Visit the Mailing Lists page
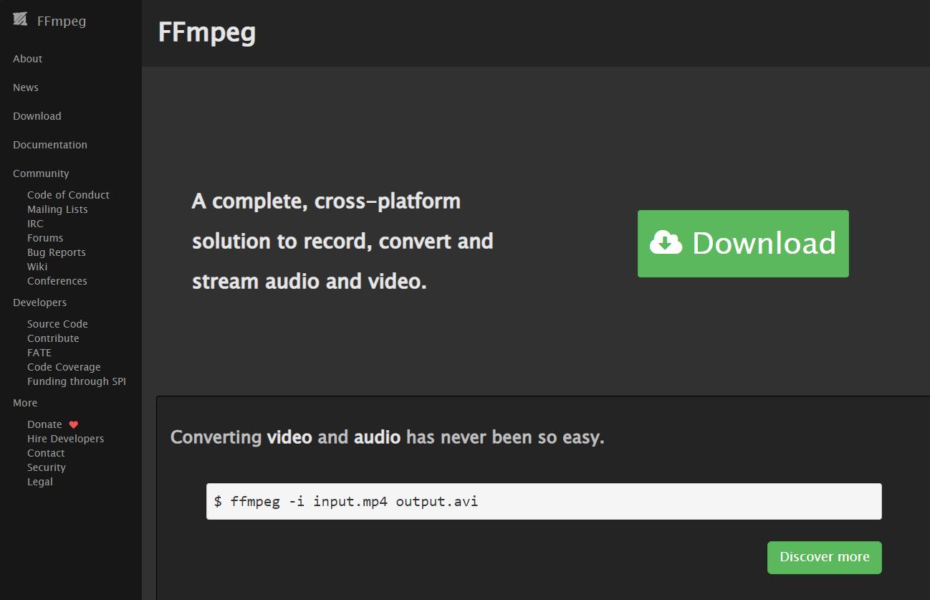930x600 pixels. click(57, 209)
